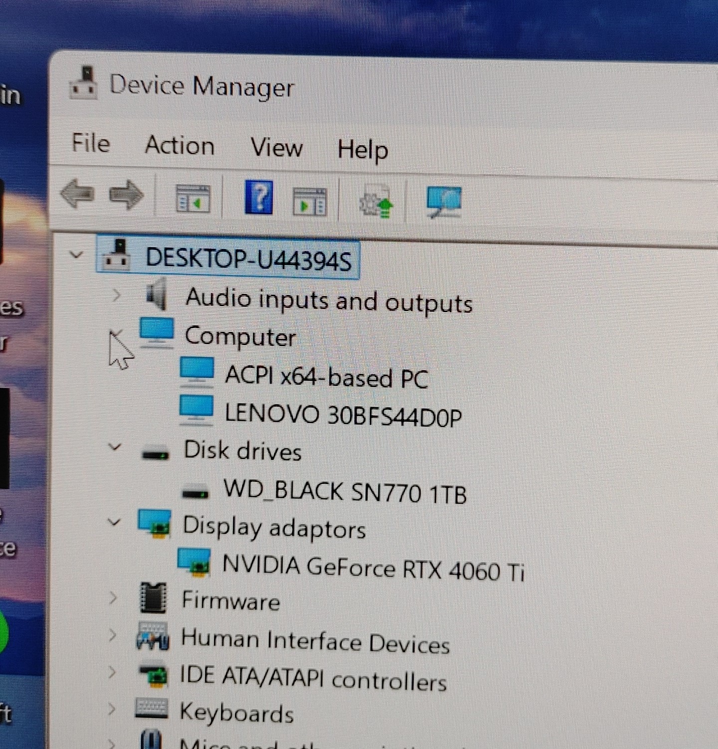Select the Computer category label

pos(241,337)
